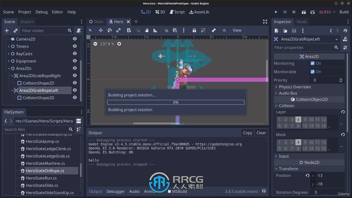The image size is (352, 198).
Task: Open HeroStateOnRope.cs file
Action: click(45, 171)
